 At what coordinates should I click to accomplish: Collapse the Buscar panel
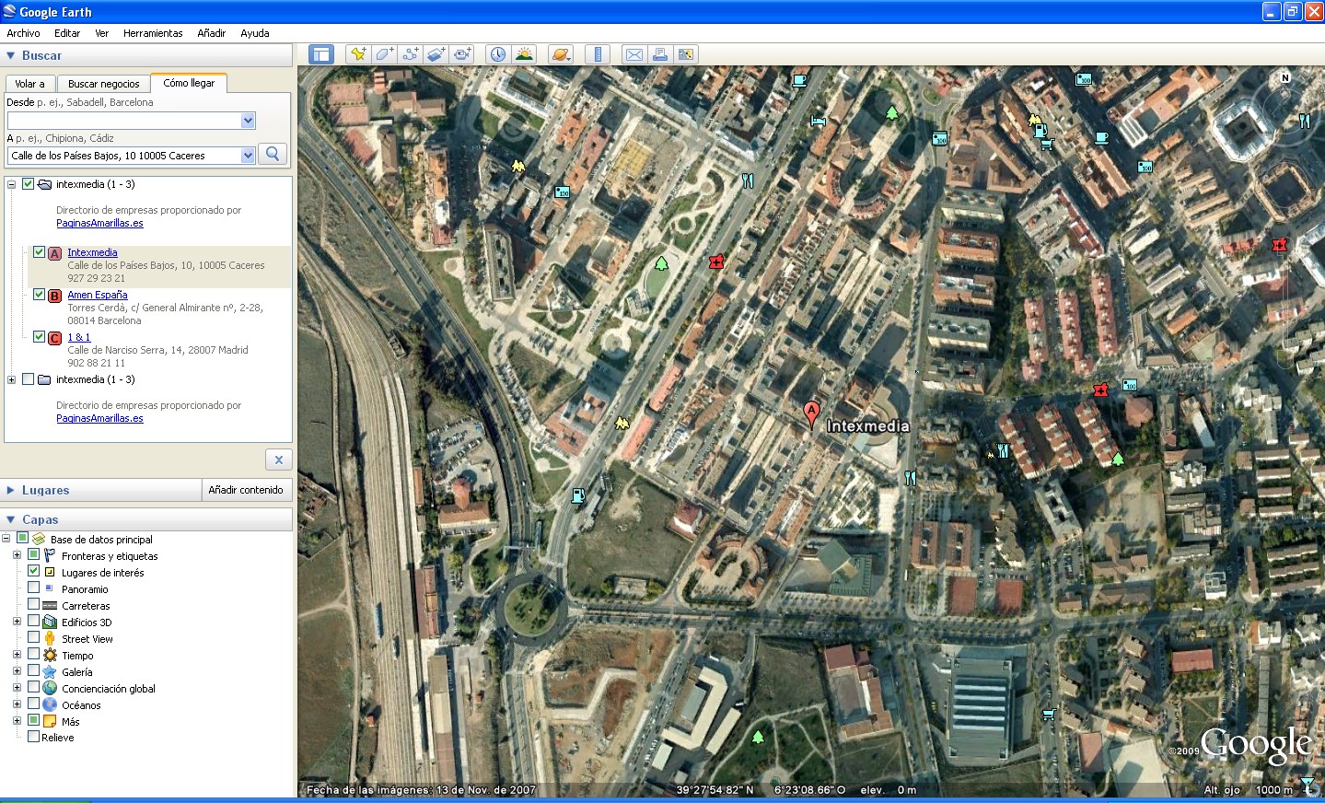coord(11,55)
